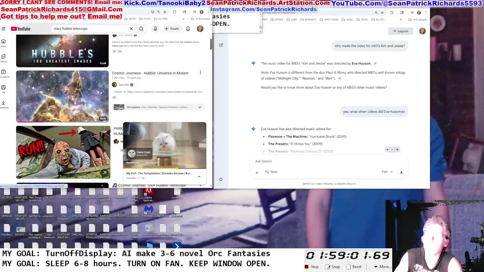This screenshot has height=272, width=484.
Task: Visit the SpaceRip channel link
Action: point(124,85)
